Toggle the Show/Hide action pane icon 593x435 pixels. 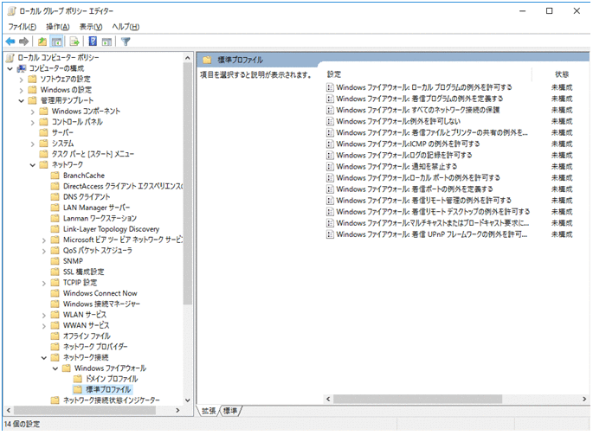click(106, 42)
